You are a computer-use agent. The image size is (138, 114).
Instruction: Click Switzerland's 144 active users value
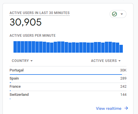click(x=123, y=95)
